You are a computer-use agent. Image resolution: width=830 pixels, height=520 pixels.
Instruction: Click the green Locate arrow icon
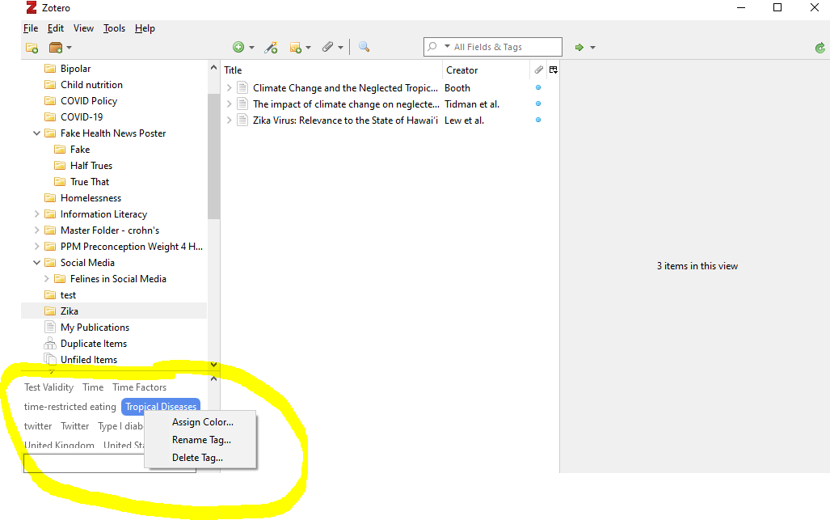coord(579,47)
